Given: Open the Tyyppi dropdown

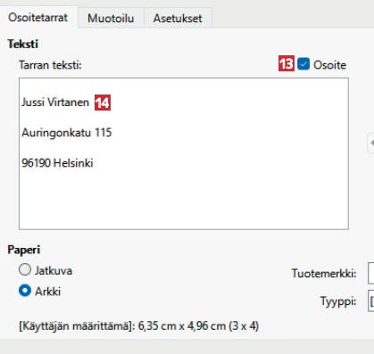Looking at the screenshot, I should (371, 300).
